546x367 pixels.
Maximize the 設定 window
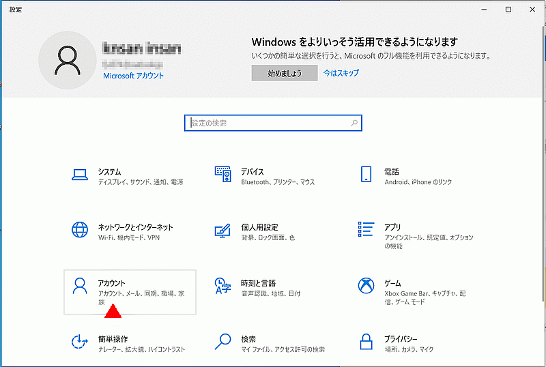click(508, 10)
